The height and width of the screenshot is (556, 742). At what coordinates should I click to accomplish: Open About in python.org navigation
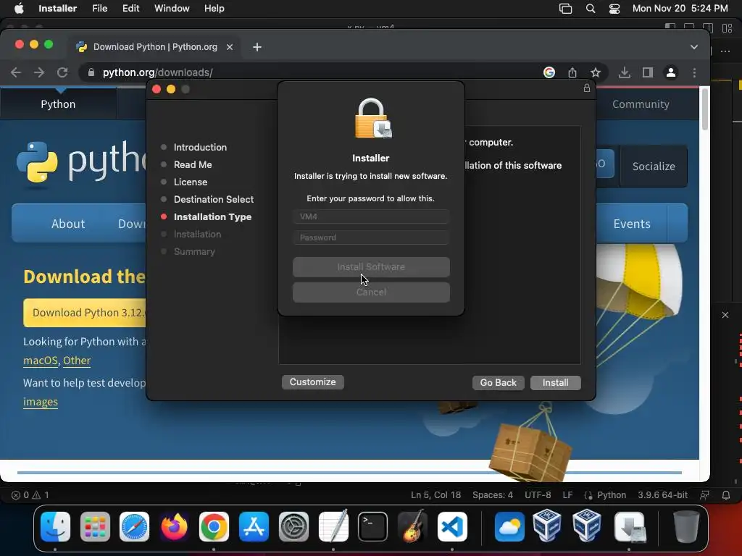coord(68,224)
